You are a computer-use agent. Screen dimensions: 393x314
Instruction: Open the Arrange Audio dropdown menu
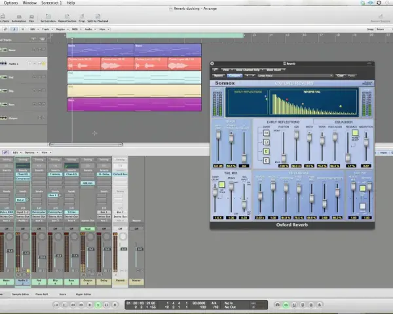click(90, 29)
